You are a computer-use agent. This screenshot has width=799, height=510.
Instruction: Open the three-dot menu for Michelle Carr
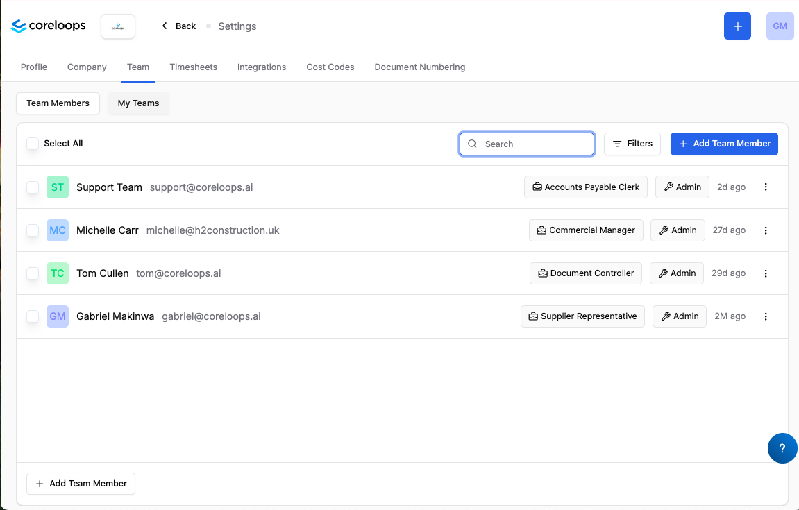click(x=766, y=230)
